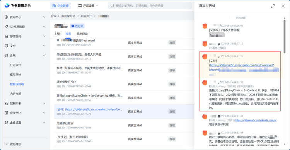Click 数据保险箱 in the breadcrumb
Screen dimensions: 290x150
pyautogui.click(x=68, y=16)
